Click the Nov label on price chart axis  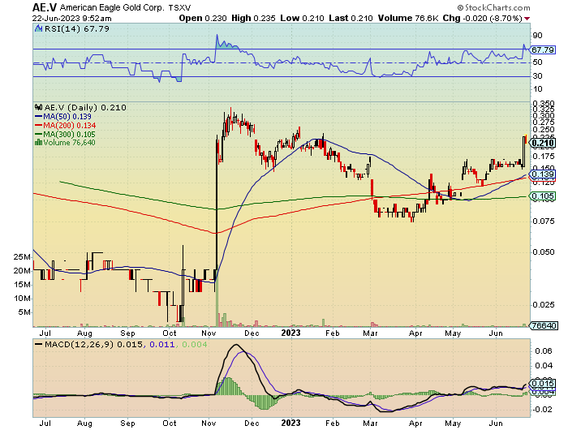click(209, 333)
